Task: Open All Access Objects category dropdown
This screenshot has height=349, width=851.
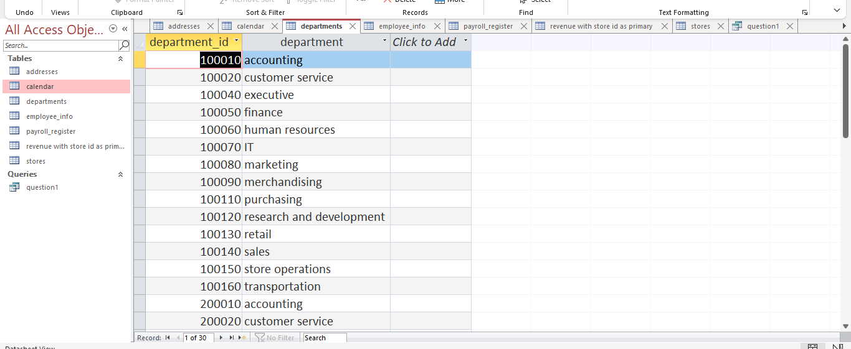Action: (x=113, y=29)
